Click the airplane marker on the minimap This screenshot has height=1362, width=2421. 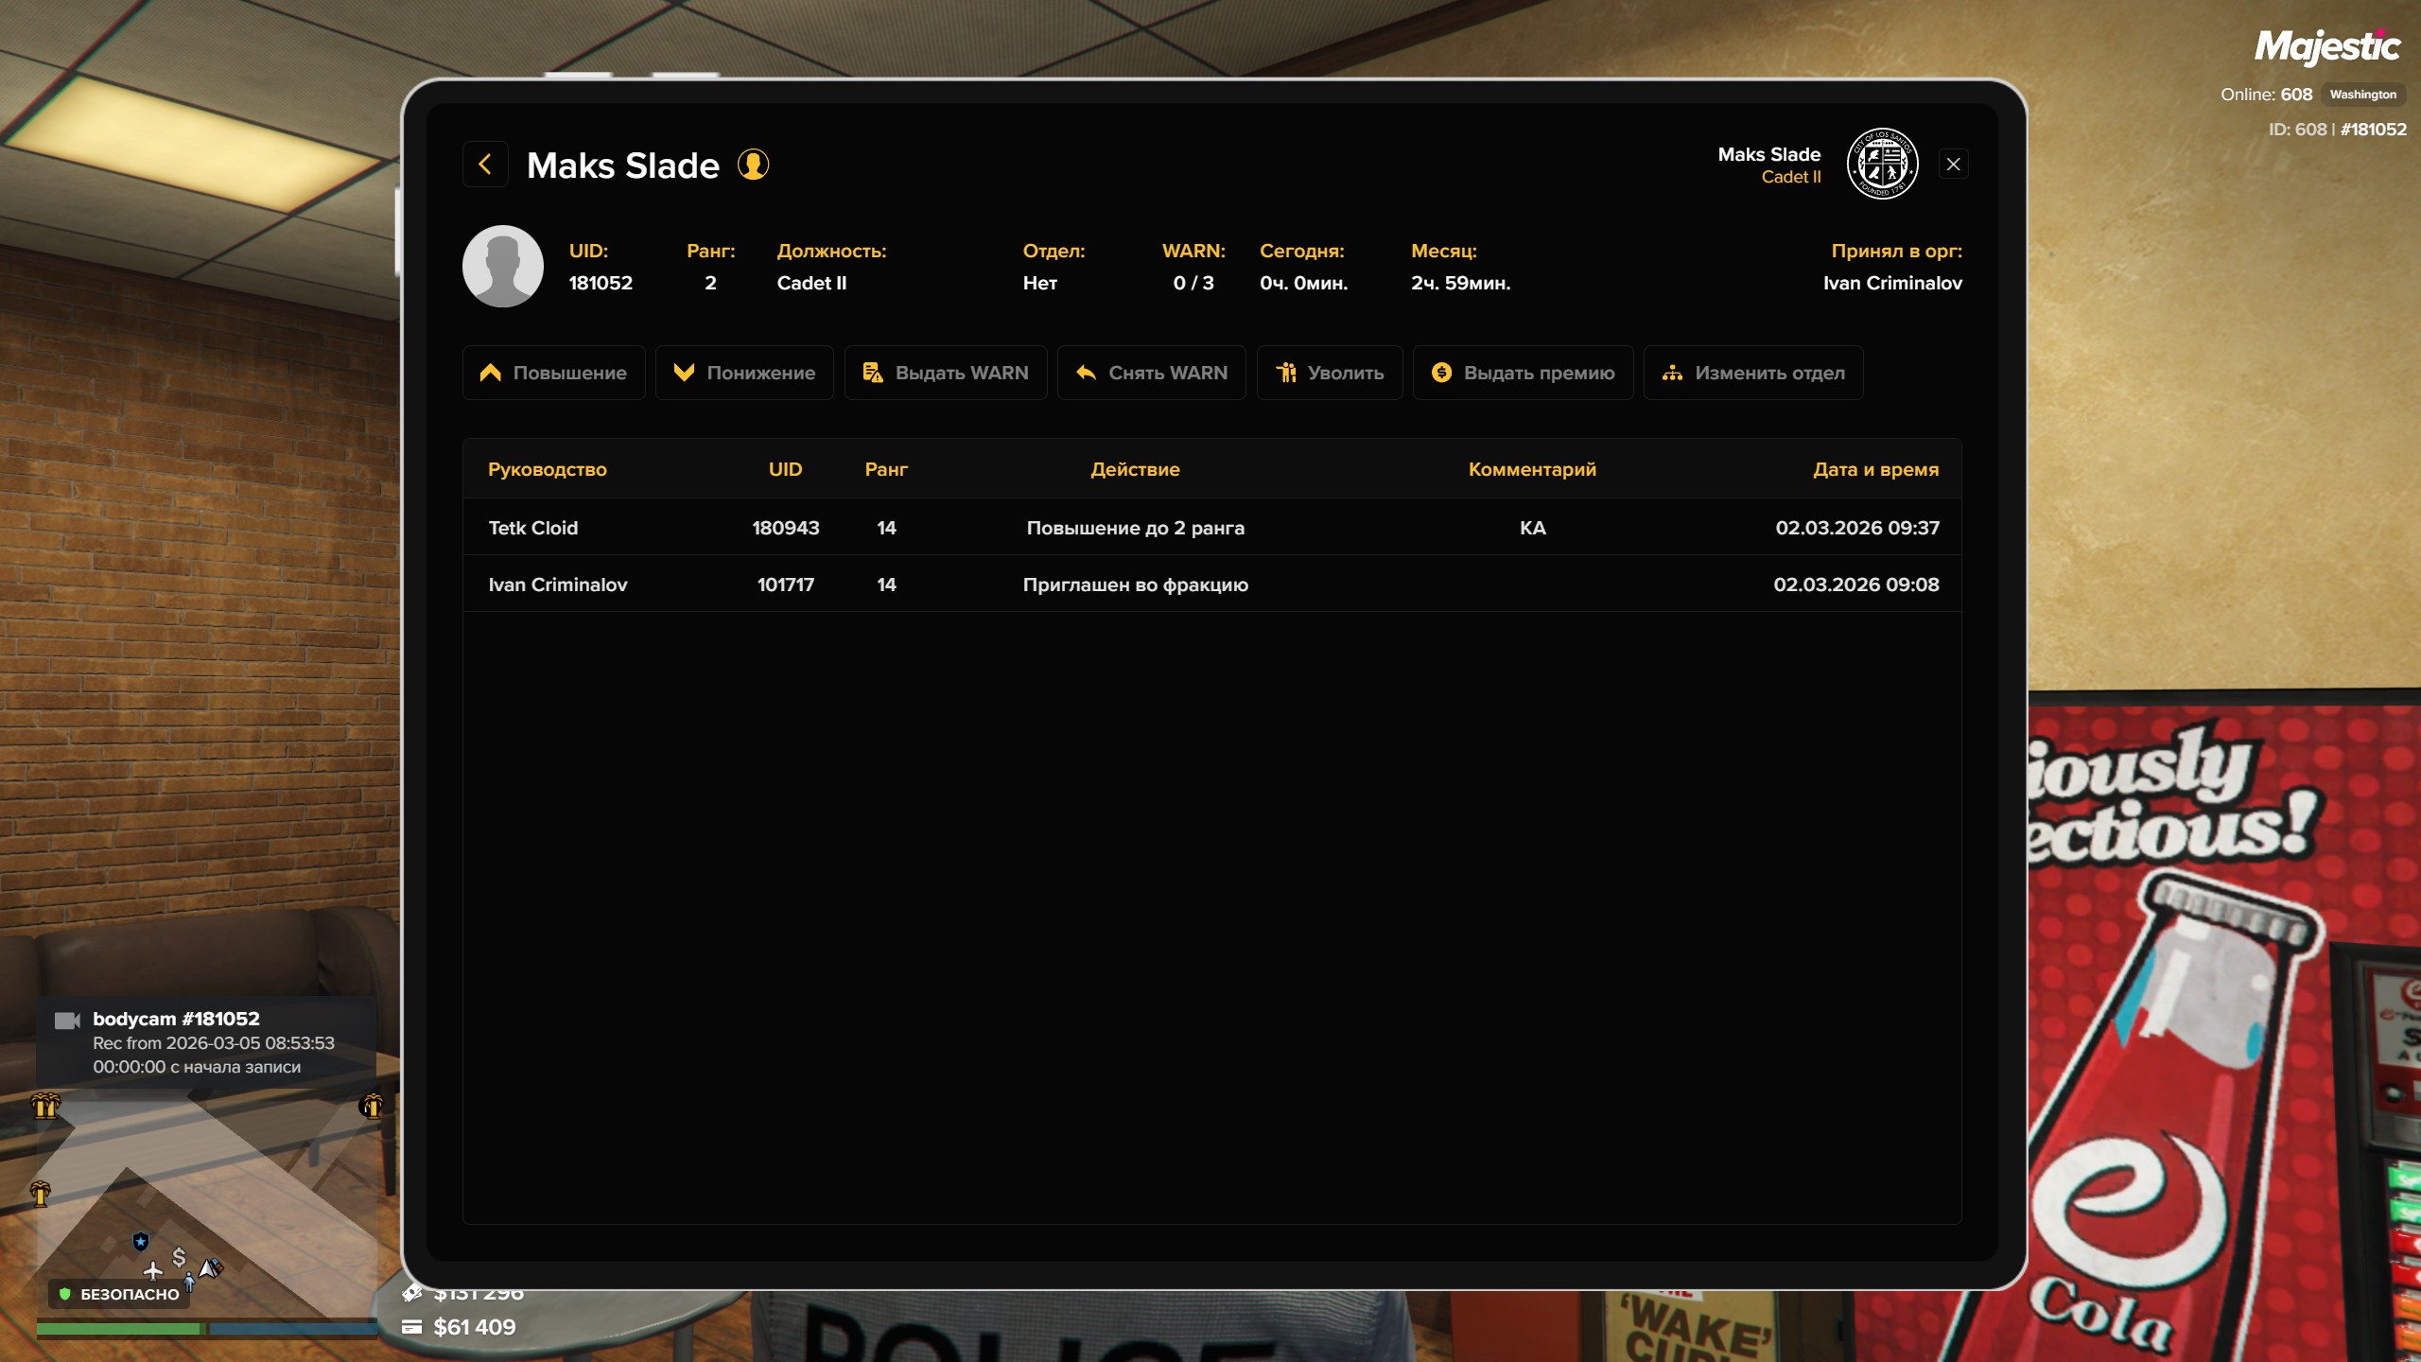[153, 1271]
